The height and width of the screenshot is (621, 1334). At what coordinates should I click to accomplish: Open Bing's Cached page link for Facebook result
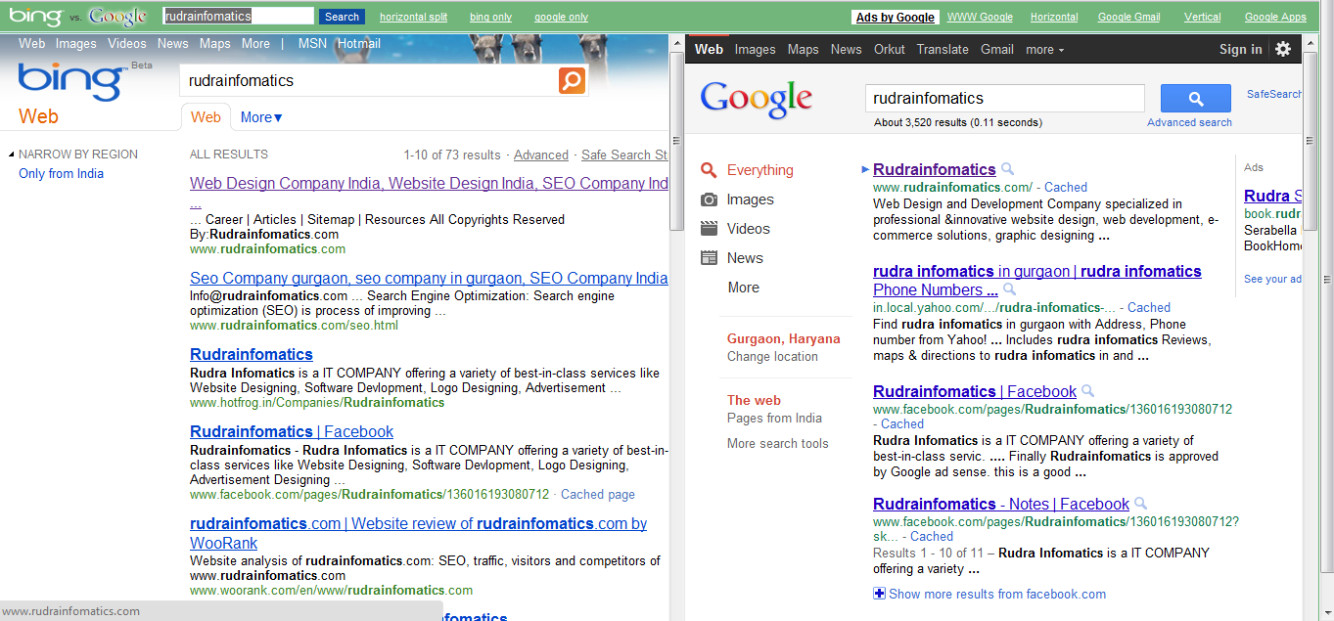[x=598, y=494]
